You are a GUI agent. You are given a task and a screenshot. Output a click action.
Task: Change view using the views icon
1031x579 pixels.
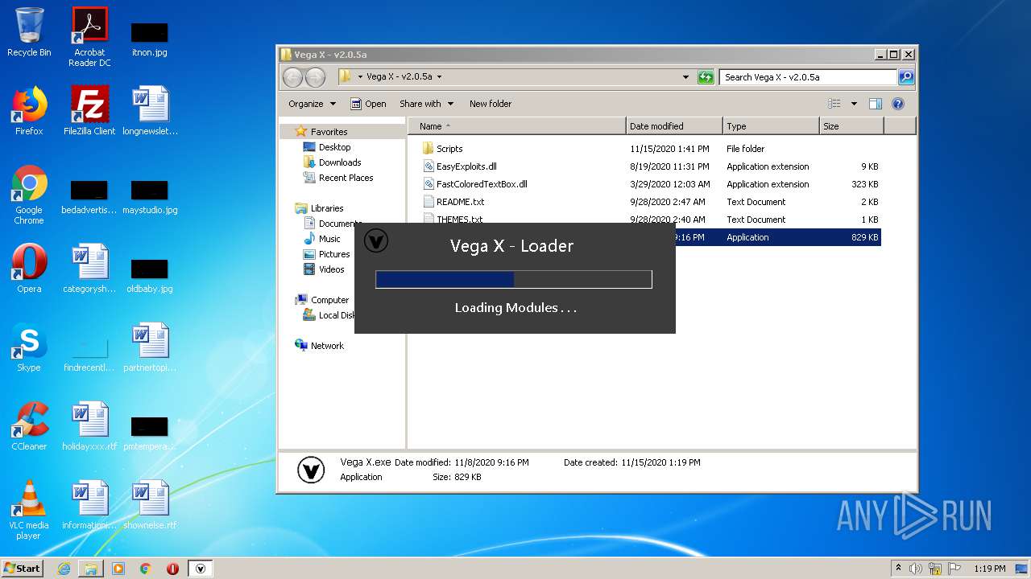click(834, 104)
